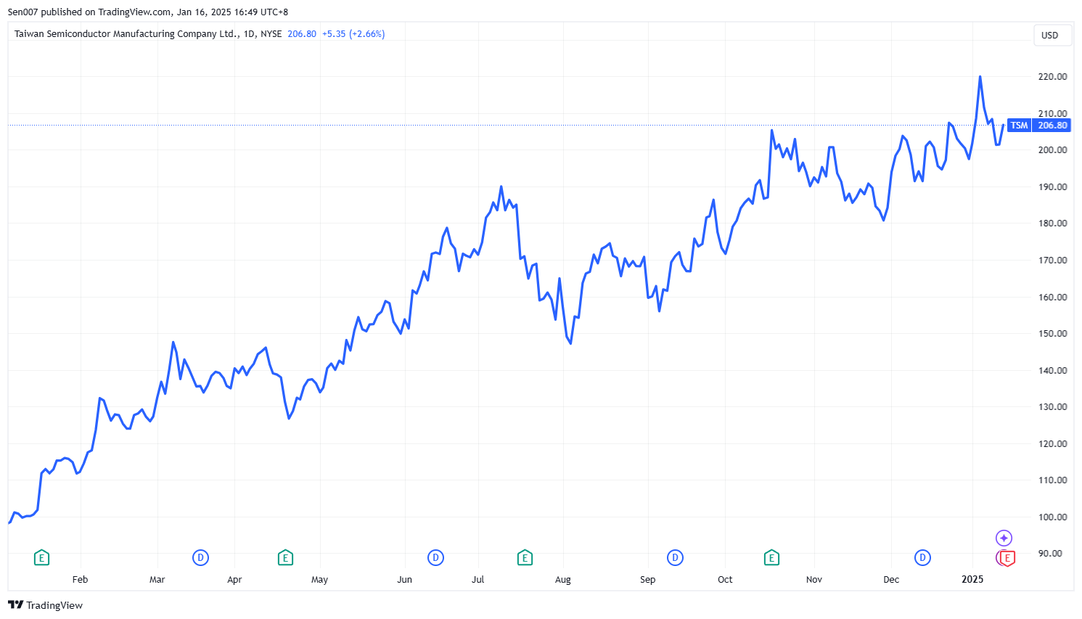
Task: Click the Oct label on time axis
Action: (x=725, y=579)
